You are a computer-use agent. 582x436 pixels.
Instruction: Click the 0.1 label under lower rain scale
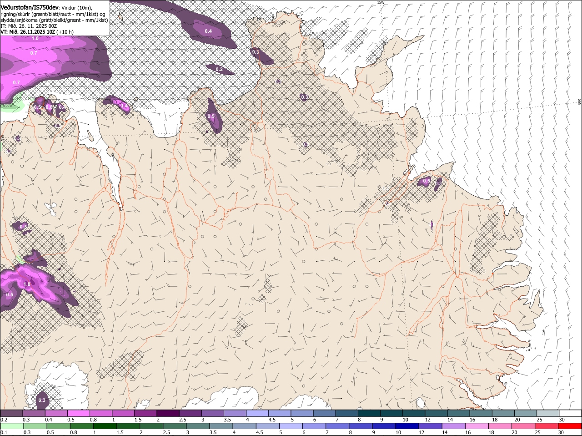tap(4, 433)
